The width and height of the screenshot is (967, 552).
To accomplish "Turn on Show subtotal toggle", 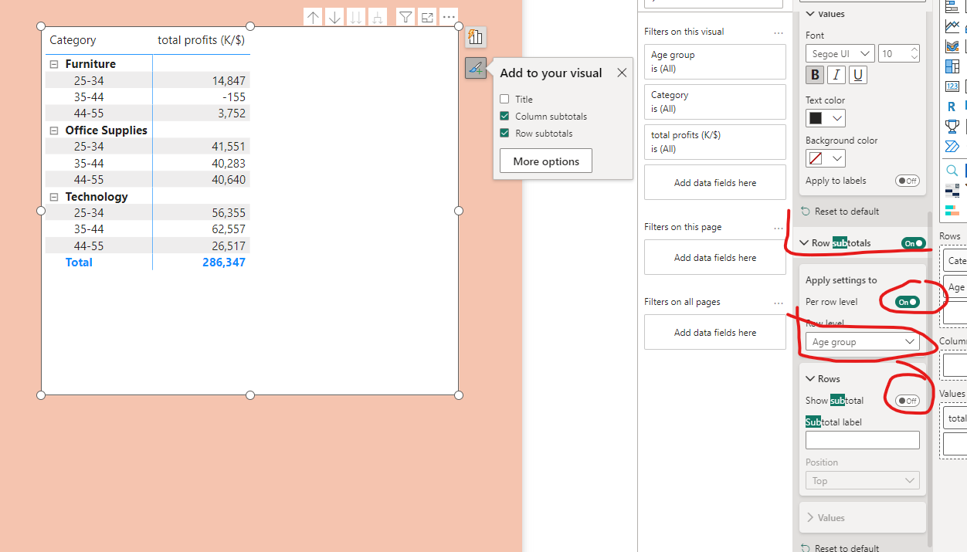I will pyautogui.click(x=908, y=401).
